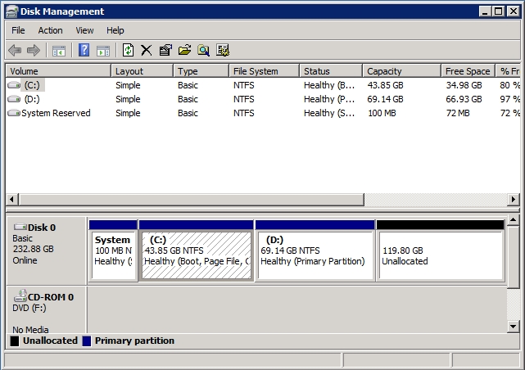
Task: Click the CD-ROM 0 DVD (F:) label
Action: [x=46, y=309]
